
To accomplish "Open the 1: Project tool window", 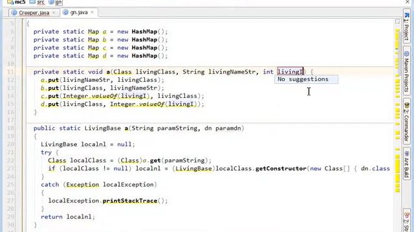I will point(407,26).
